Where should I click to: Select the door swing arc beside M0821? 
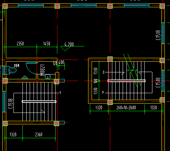(32, 68)
